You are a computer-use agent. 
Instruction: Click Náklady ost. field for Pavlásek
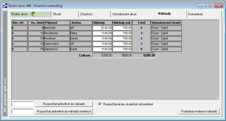tap(122, 39)
